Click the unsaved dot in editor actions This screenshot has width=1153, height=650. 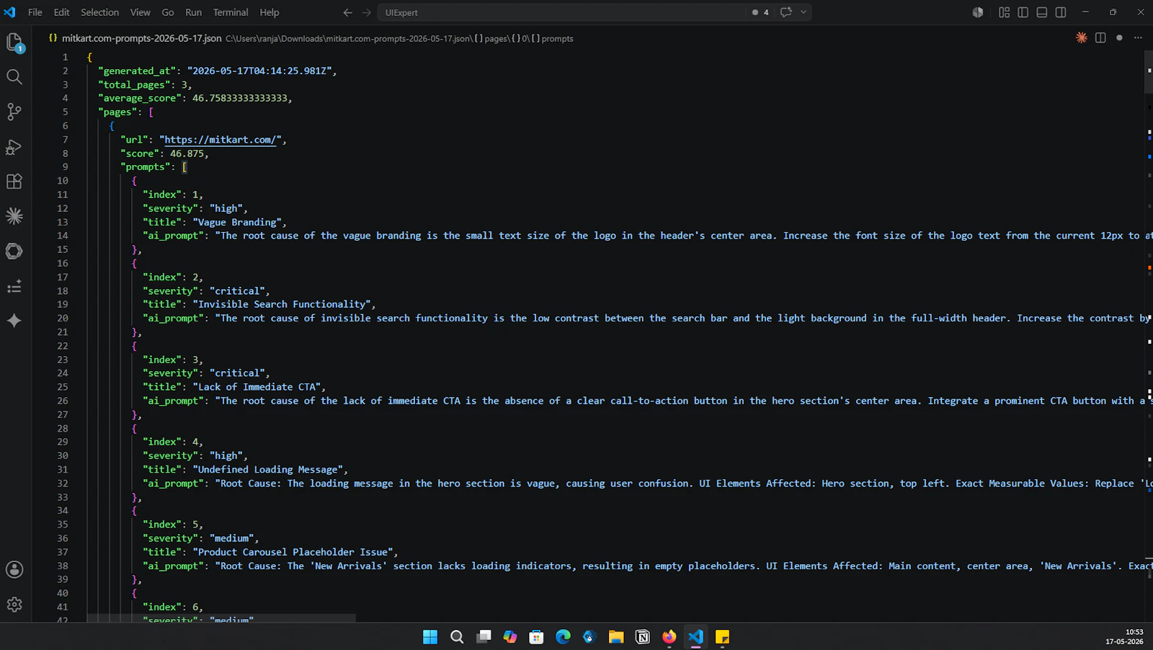tap(1119, 37)
